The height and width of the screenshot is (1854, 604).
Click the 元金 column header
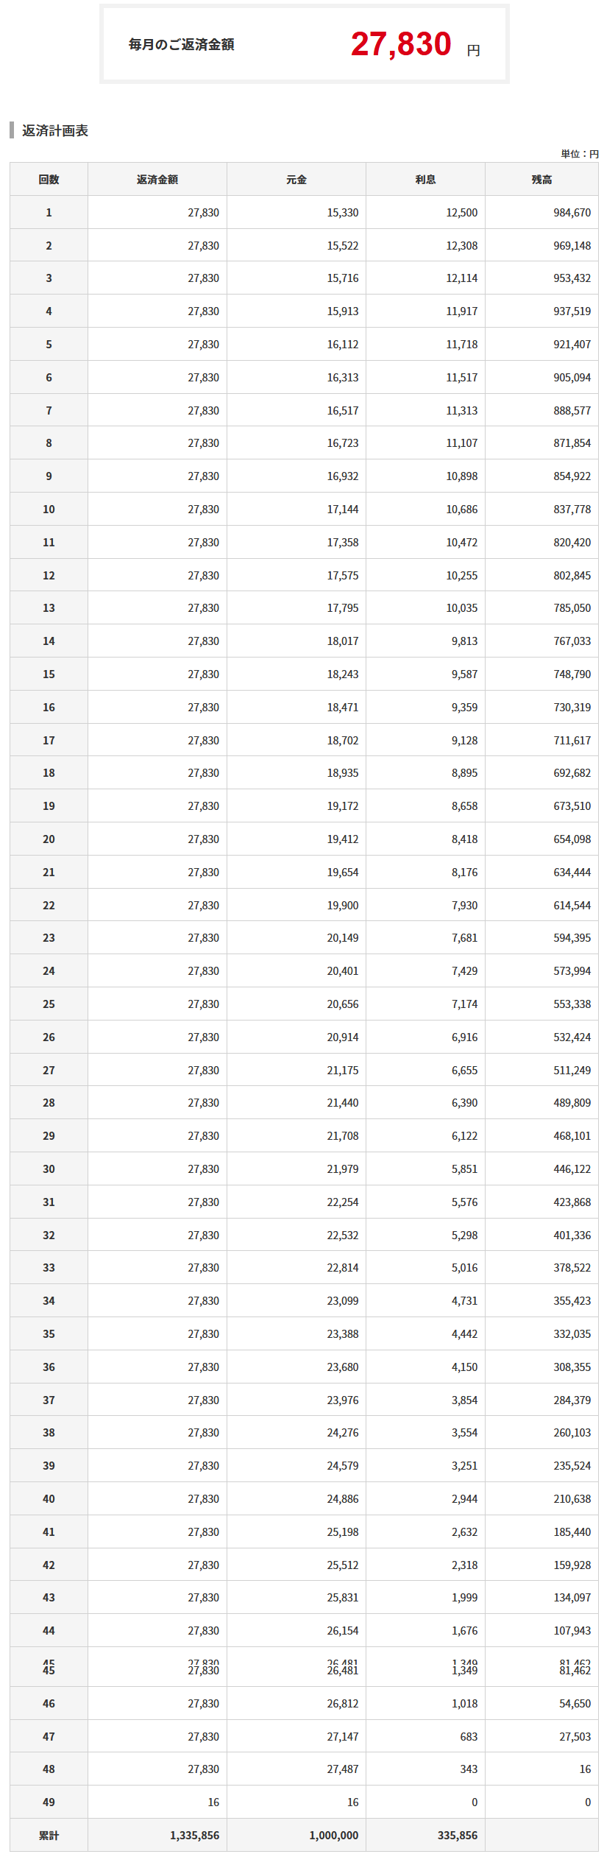[x=296, y=180]
